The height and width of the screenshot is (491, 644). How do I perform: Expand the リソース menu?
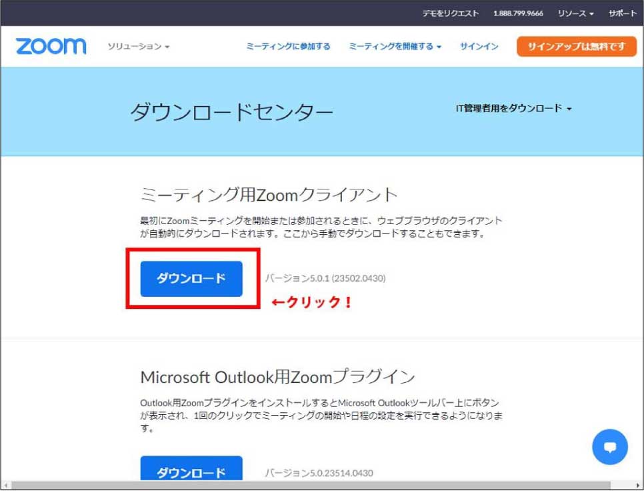(x=575, y=13)
